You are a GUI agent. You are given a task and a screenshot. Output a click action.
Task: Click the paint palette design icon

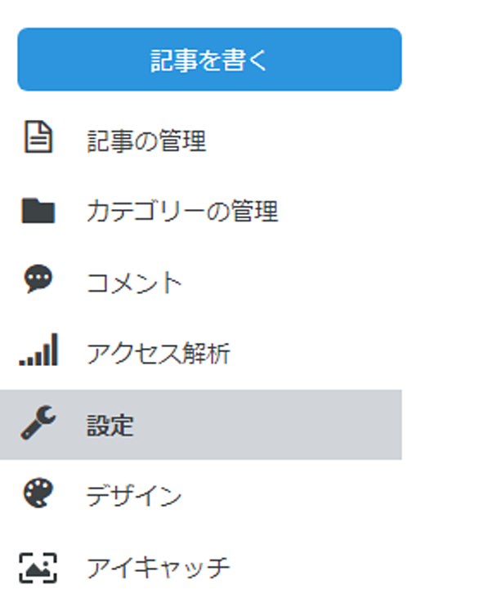tap(38, 493)
